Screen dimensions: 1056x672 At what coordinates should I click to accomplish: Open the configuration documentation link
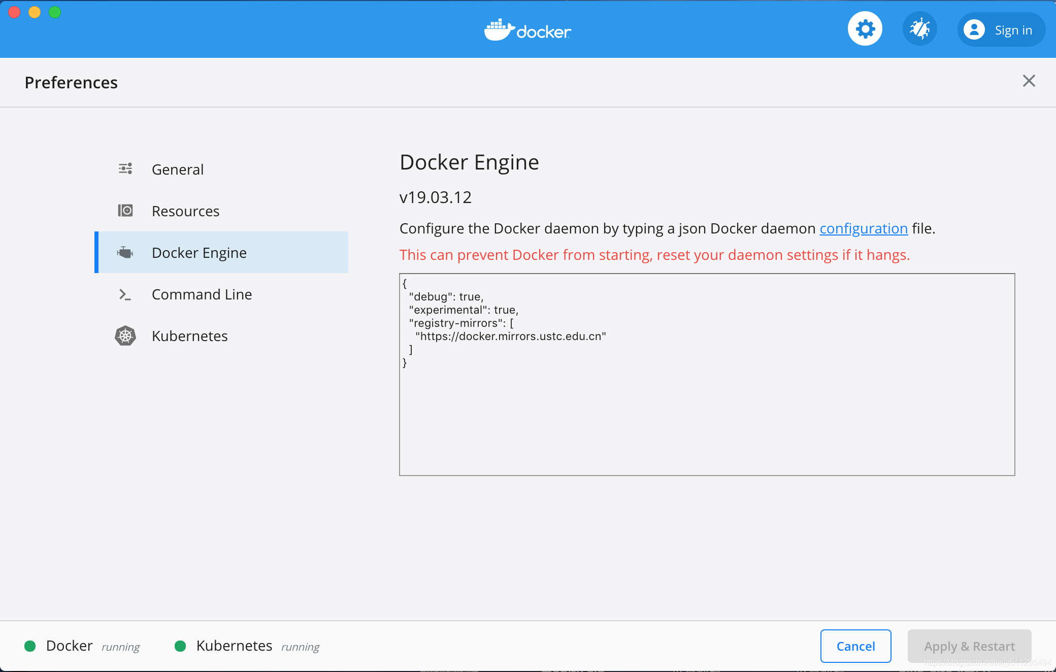click(x=863, y=228)
